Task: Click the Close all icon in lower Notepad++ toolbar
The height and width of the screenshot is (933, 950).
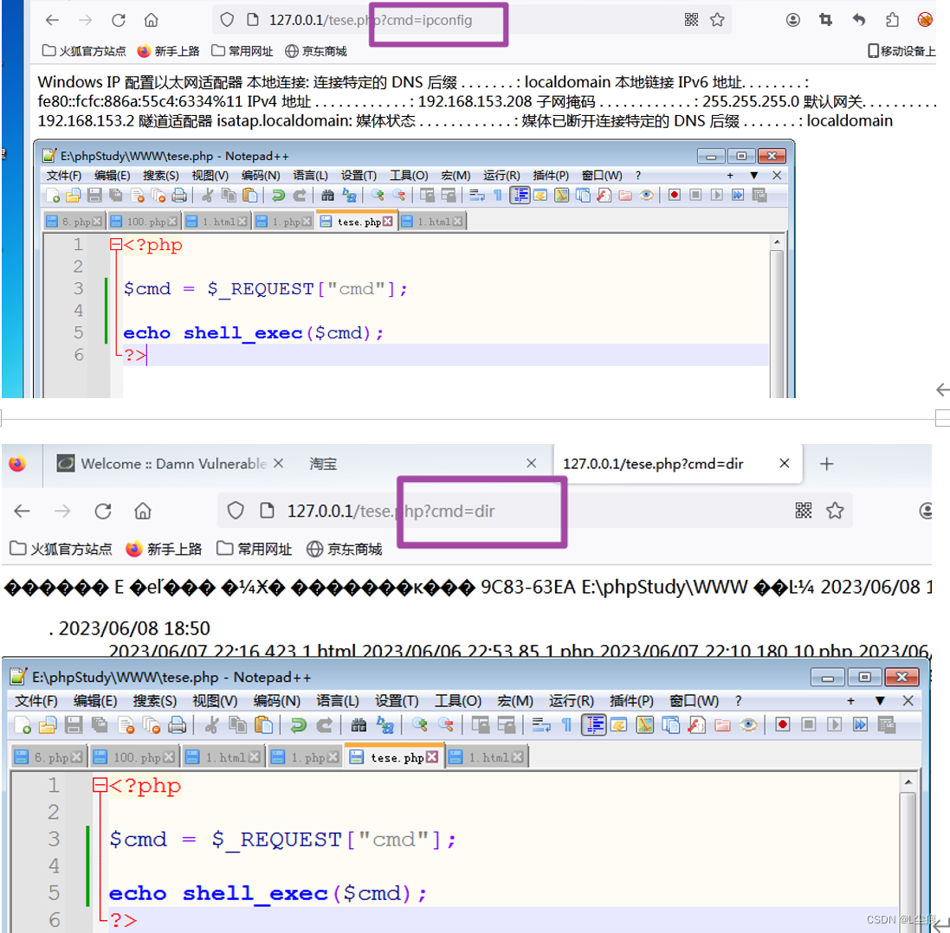Action: pyautogui.click(x=152, y=724)
